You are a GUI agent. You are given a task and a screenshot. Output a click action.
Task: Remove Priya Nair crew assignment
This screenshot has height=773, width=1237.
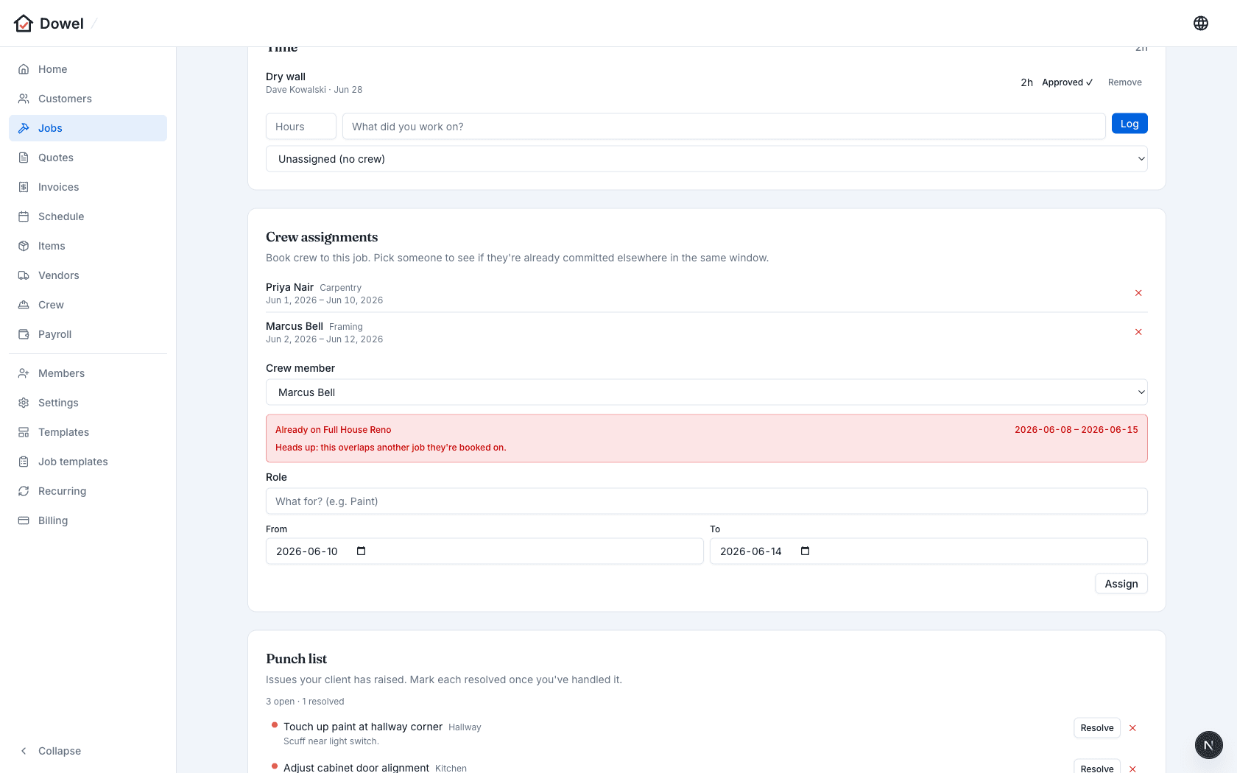click(x=1138, y=293)
